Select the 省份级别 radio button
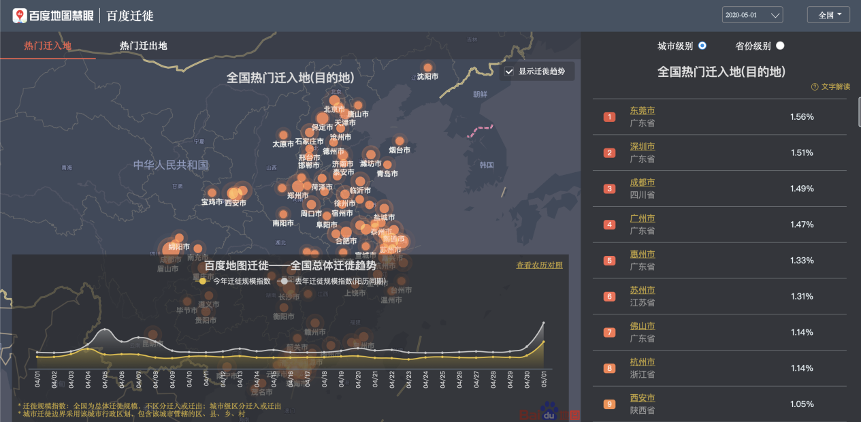Viewport: 861px width, 422px height. pyautogui.click(x=780, y=46)
